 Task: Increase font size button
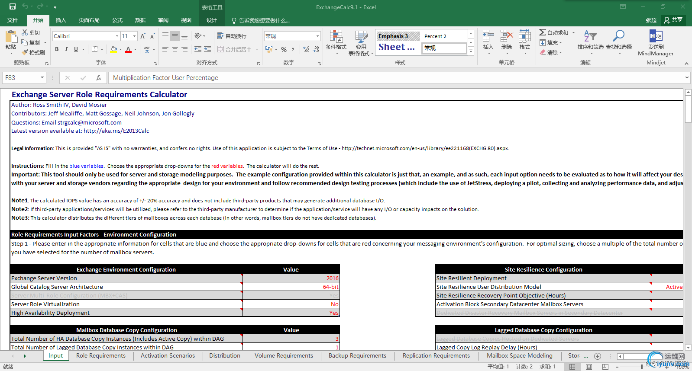[143, 36]
